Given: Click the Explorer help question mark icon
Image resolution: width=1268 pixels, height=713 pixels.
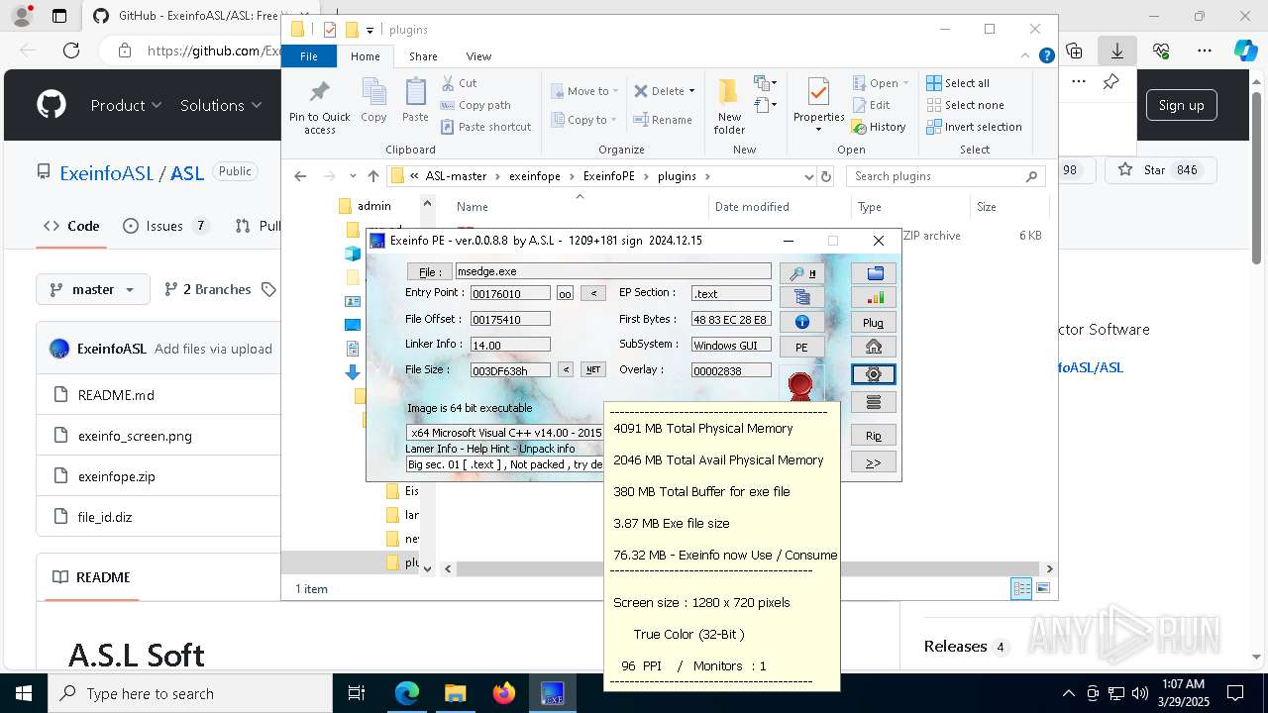Looking at the screenshot, I should 1046,56.
